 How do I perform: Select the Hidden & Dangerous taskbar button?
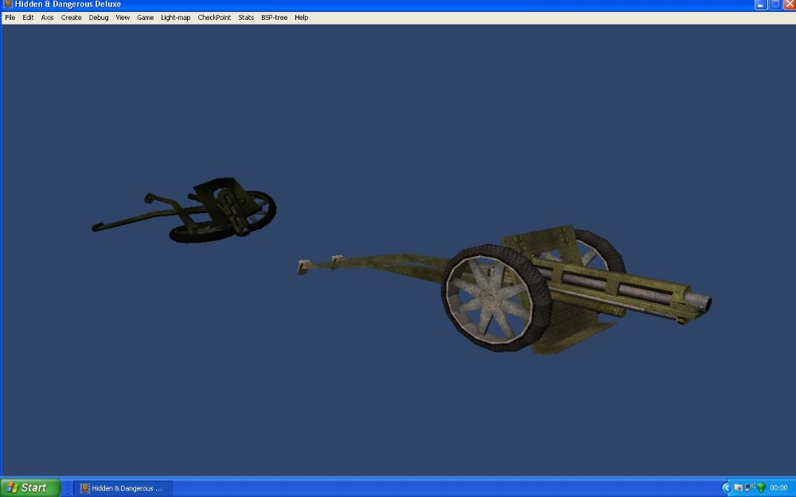(x=123, y=488)
